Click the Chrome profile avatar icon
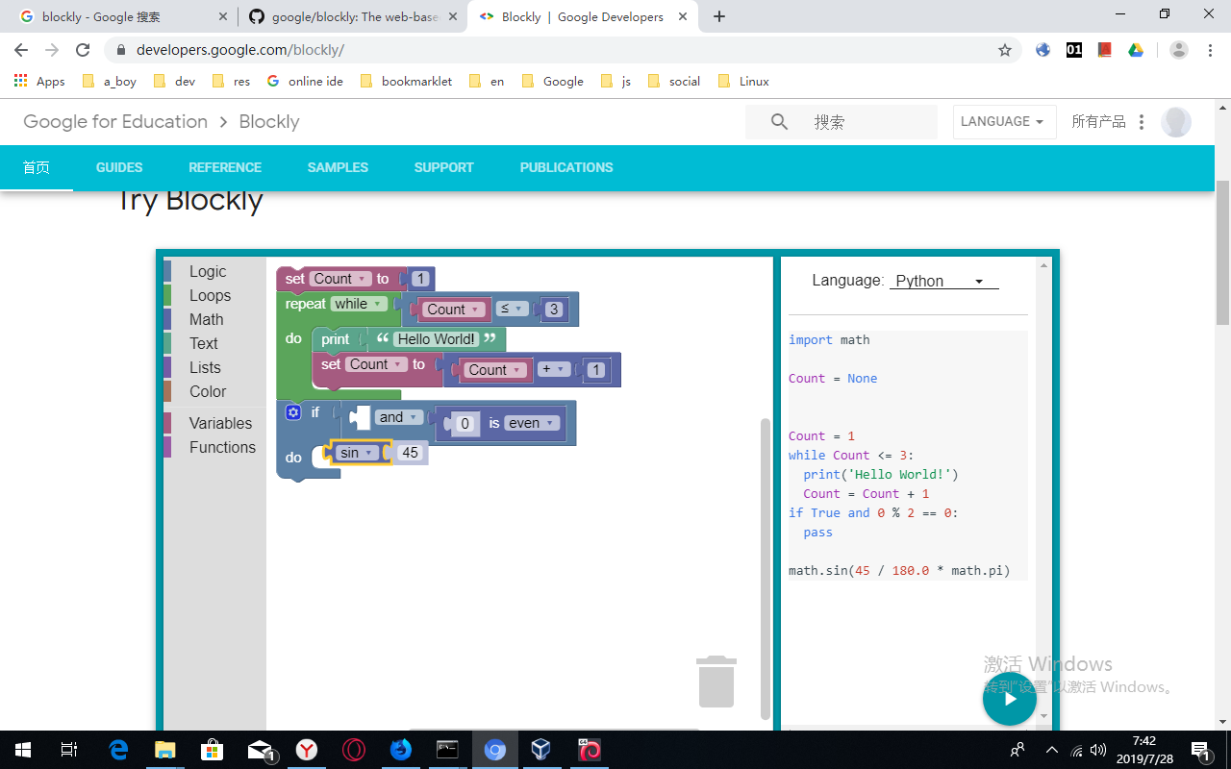The width and height of the screenshot is (1231, 769). point(1179,50)
